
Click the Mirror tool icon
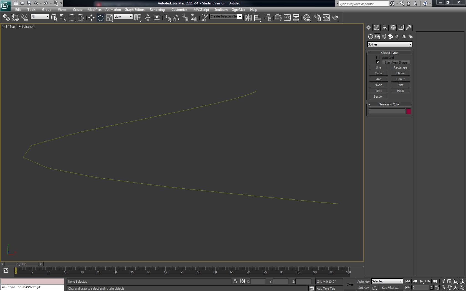click(248, 18)
